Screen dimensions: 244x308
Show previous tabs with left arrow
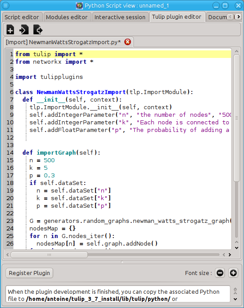[x=230, y=17]
